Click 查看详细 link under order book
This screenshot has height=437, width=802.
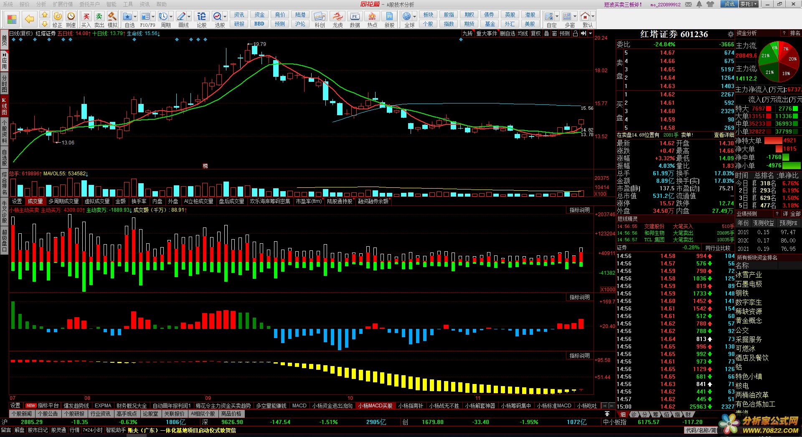723,135
